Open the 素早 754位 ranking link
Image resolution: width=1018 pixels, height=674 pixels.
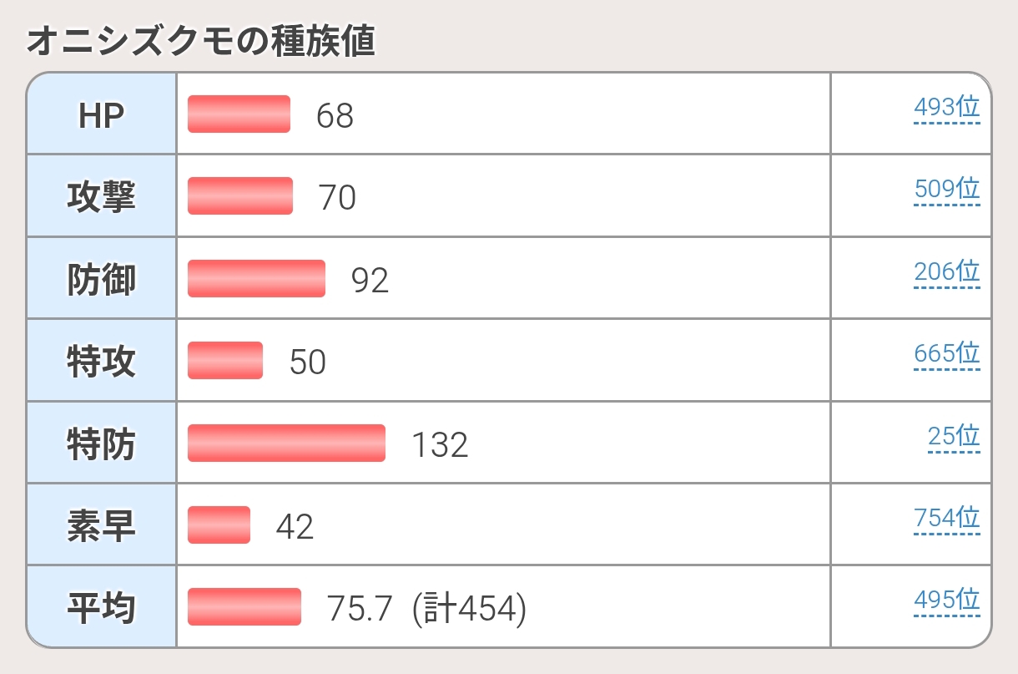click(x=946, y=519)
